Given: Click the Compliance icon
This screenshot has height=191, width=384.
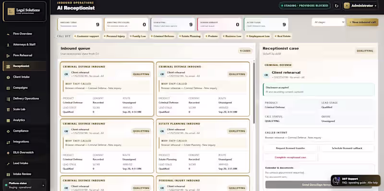Looking at the screenshot, I should pos(8,131).
